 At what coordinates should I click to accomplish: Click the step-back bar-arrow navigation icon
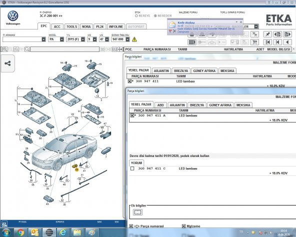point(277,42)
